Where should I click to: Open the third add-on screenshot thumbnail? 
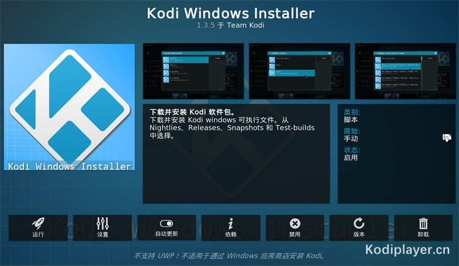tap(405, 71)
